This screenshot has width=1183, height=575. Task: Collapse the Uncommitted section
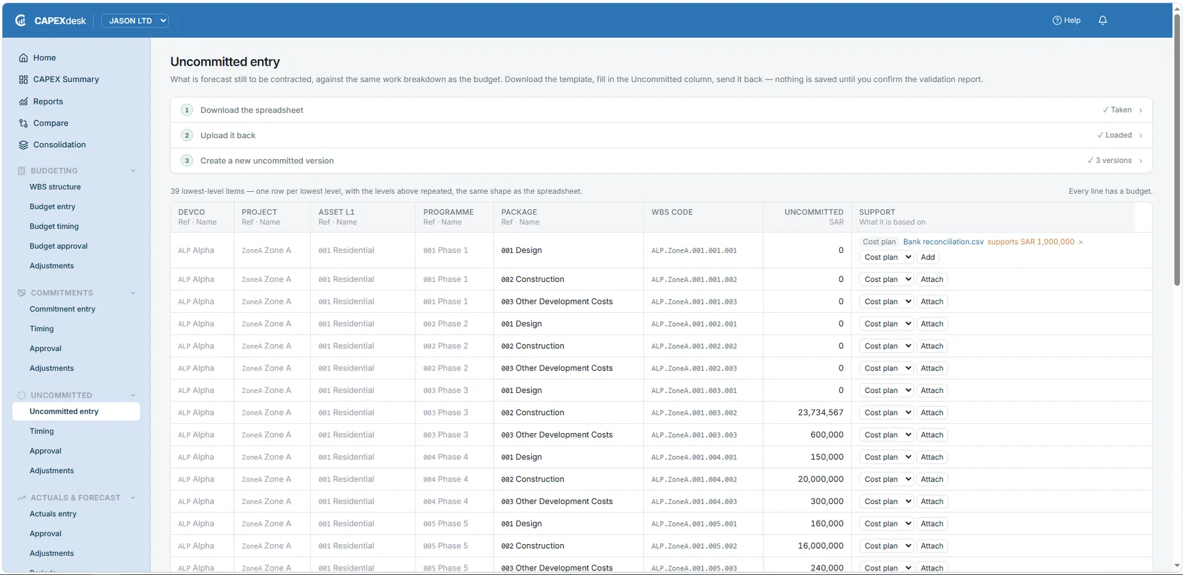133,396
